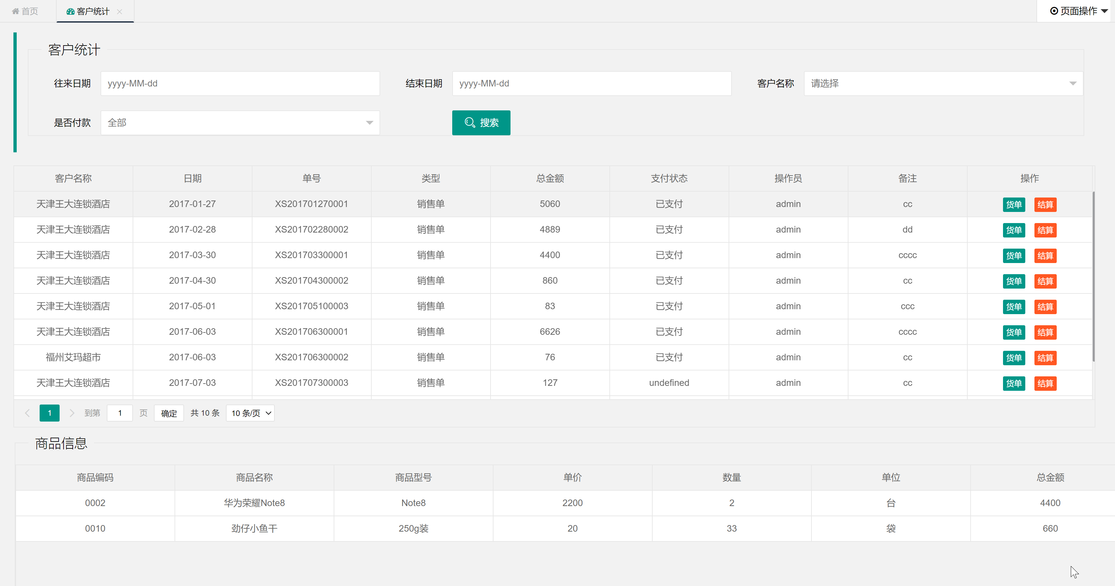Select the 劲仔小鱼干 product name cell
Viewport: 1115px width, 586px height.
click(x=254, y=529)
